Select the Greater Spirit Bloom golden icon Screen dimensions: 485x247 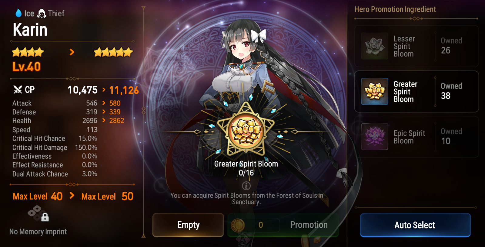375,91
